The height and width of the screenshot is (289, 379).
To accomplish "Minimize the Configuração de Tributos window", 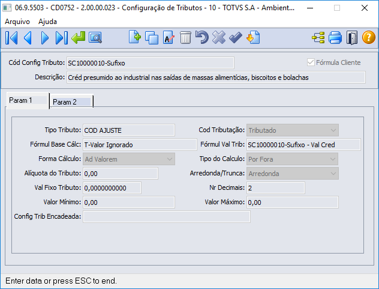I will pos(310,8).
